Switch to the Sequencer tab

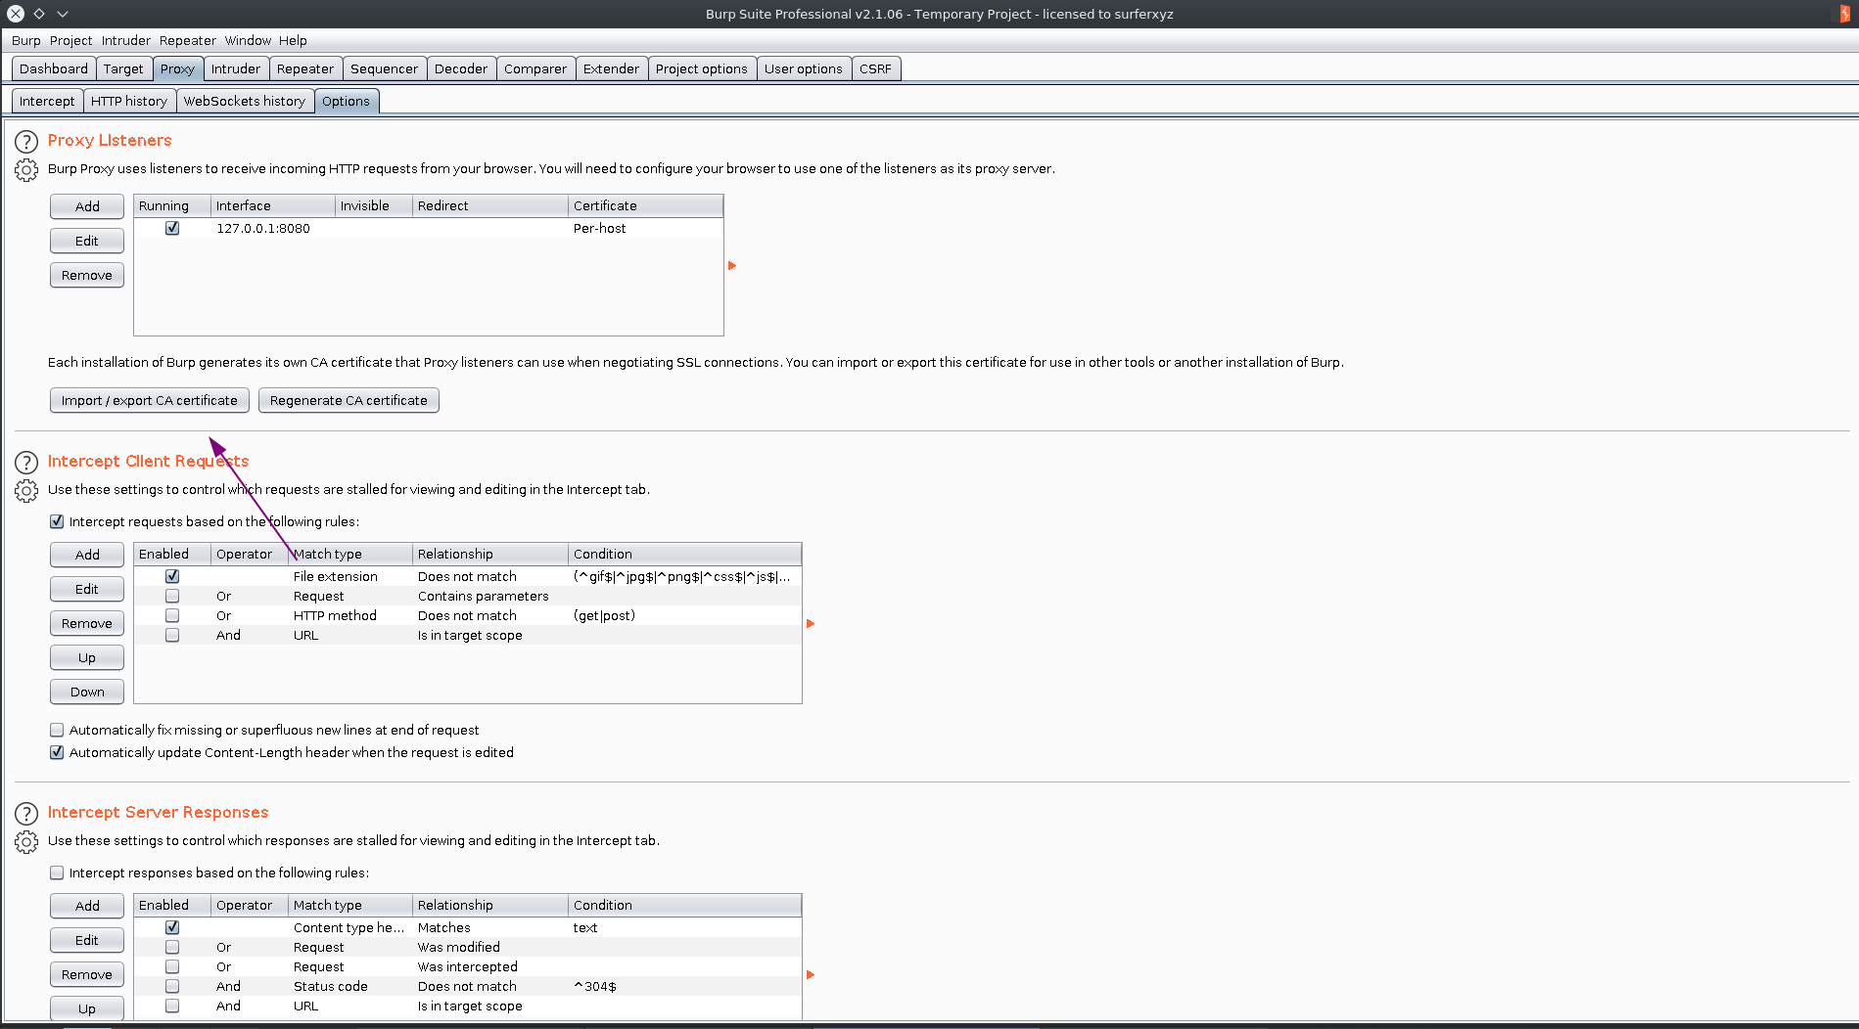(x=384, y=68)
